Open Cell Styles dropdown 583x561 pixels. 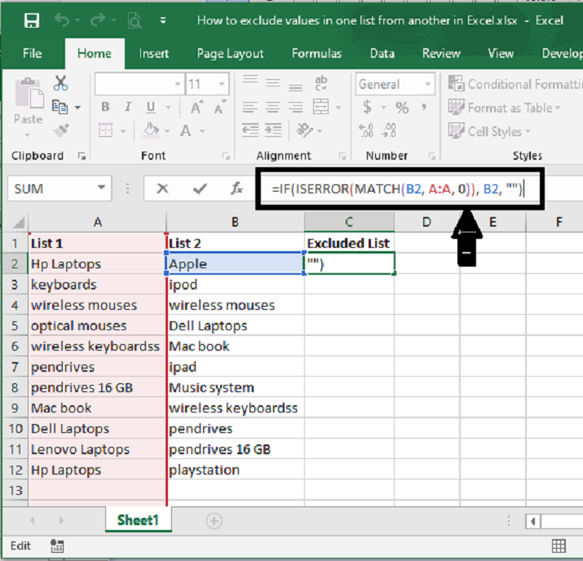click(x=490, y=131)
